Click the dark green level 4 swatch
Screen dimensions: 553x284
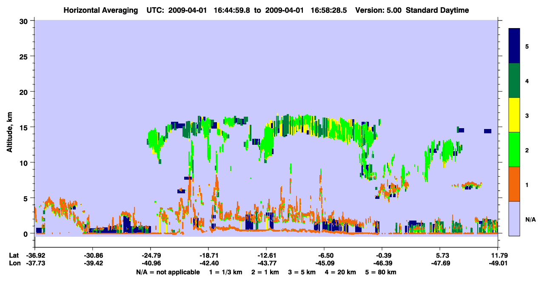point(514,80)
